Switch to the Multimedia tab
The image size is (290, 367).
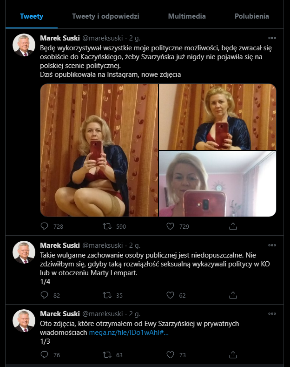187,16
